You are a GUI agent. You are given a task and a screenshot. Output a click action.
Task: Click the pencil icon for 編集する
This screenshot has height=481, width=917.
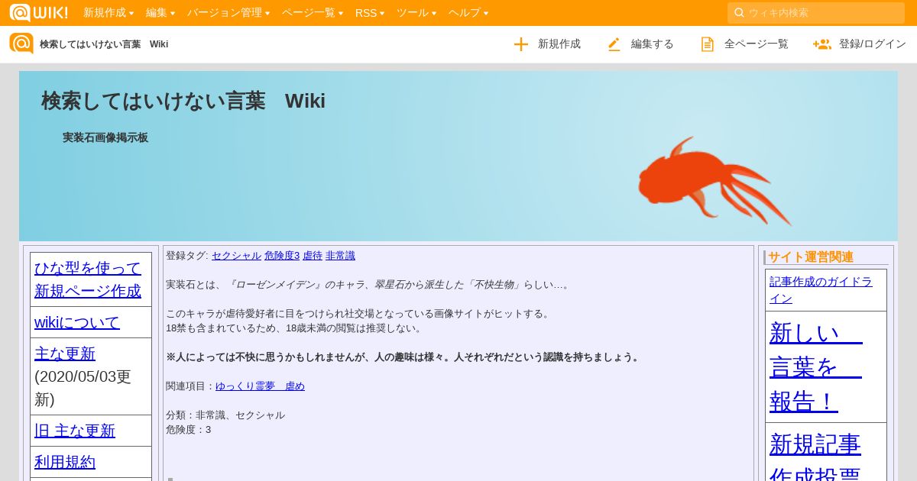pos(614,44)
